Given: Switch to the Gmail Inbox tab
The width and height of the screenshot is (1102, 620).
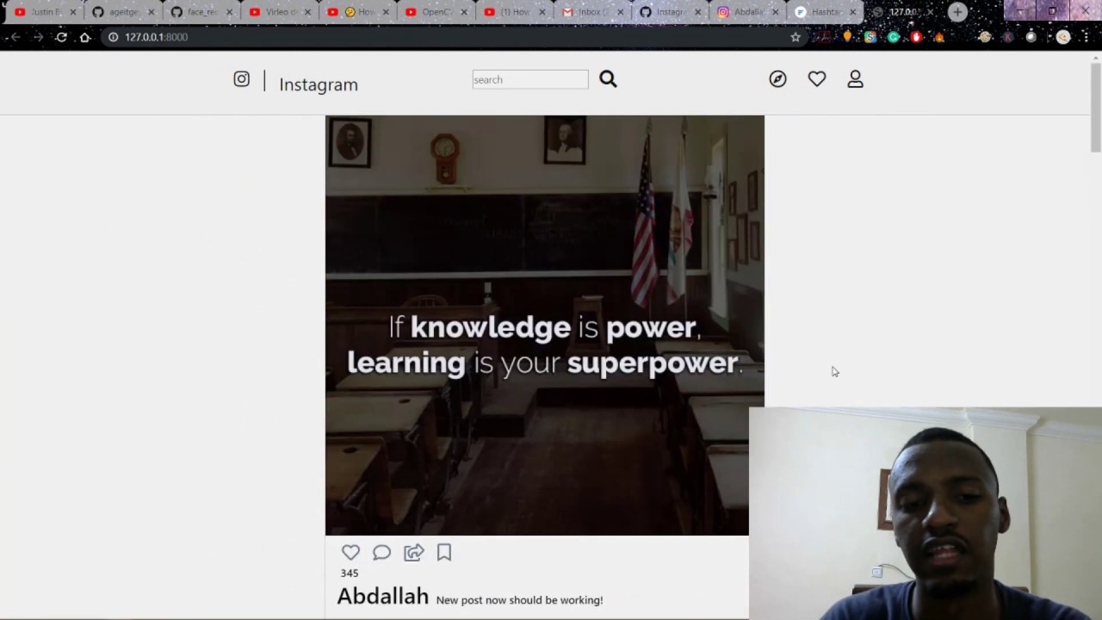Looking at the screenshot, I should 591,12.
